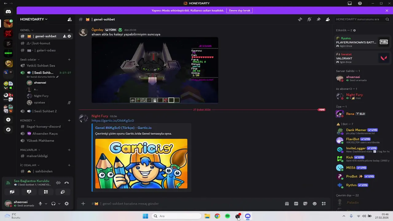The height and width of the screenshot is (221, 393).
Task: Add a server plus icon in sidebar
Action: click(8, 120)
